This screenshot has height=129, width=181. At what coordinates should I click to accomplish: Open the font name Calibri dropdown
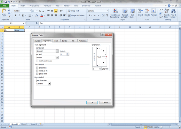(x=30, y=11)
